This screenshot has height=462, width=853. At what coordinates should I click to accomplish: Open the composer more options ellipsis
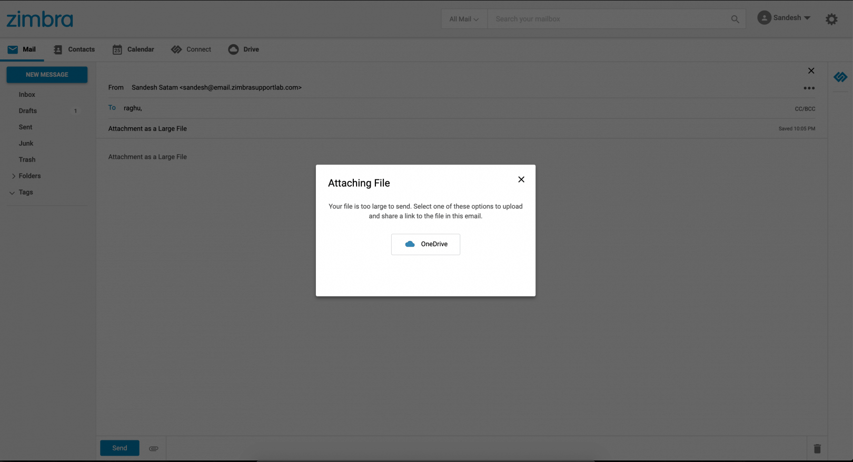click(x=809, y=88)
